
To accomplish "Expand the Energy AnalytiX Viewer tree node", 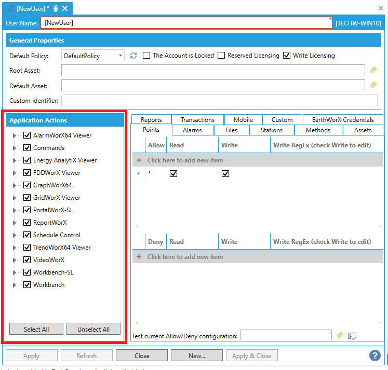I will click(15, 160).
